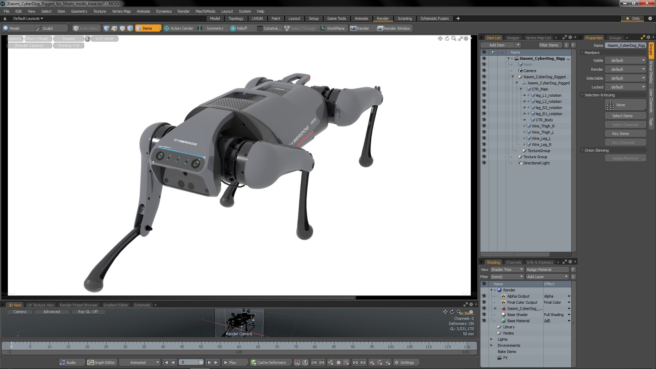This screenshot has width=656, height=369.
Task: Select the Polygons selection mode icon
Action: pyautogui.click(x=122, y=28)
